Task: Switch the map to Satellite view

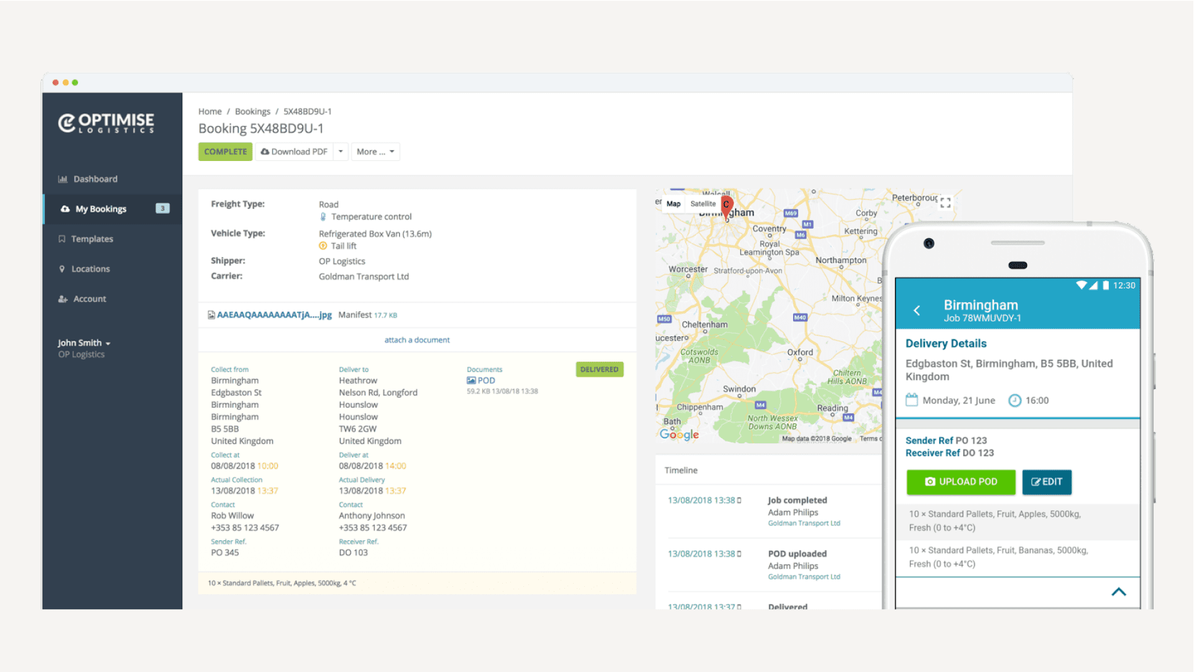Action: click(703, 203)
